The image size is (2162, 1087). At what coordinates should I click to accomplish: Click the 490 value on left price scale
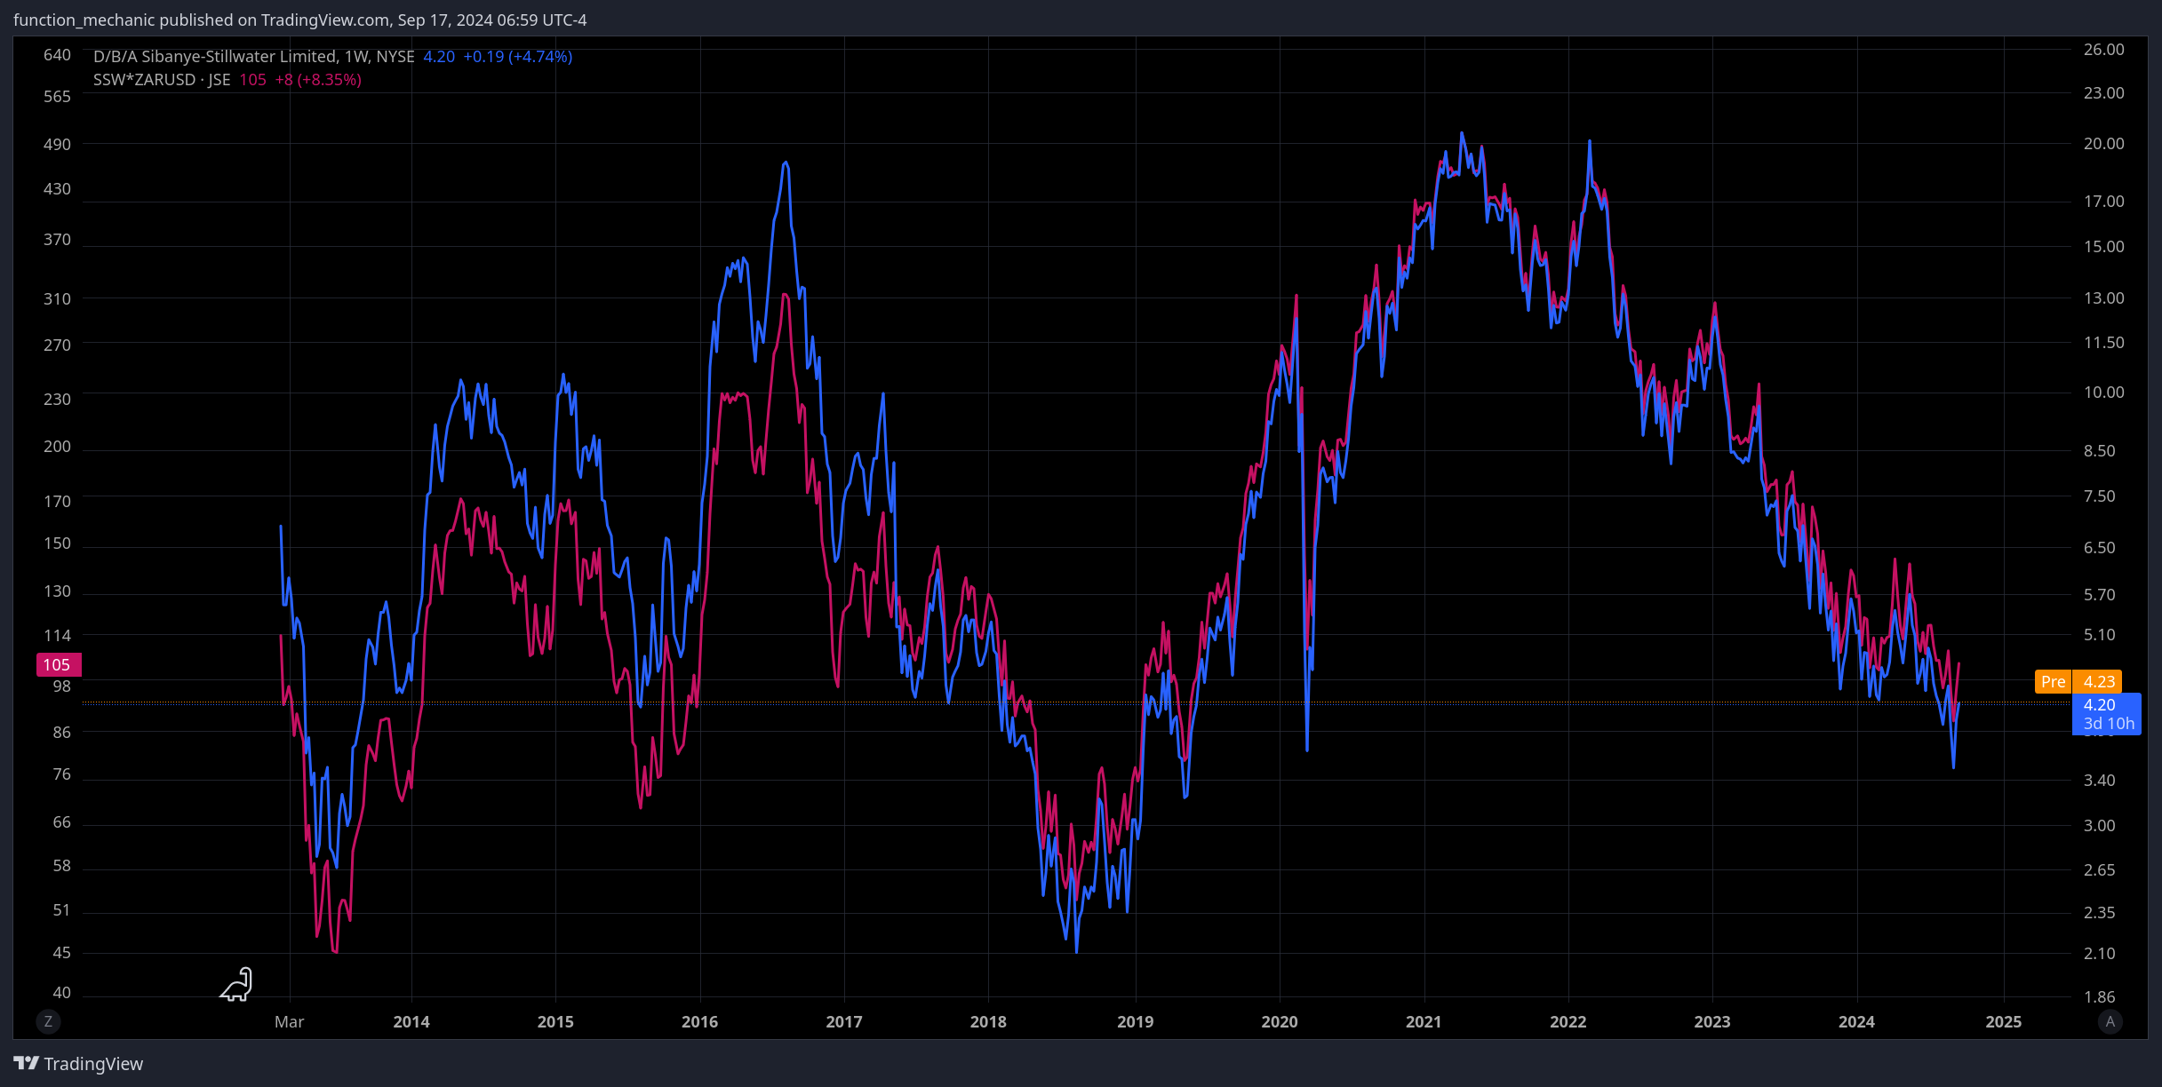pyautogui.click(x=57, y=144)
